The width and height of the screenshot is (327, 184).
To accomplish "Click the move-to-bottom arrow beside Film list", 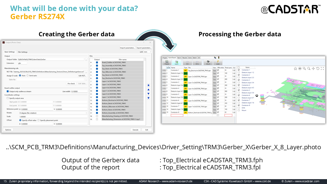I will (x=148, y=98).
